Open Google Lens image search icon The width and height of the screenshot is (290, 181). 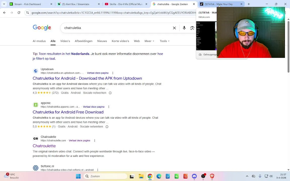pos(192,28)
